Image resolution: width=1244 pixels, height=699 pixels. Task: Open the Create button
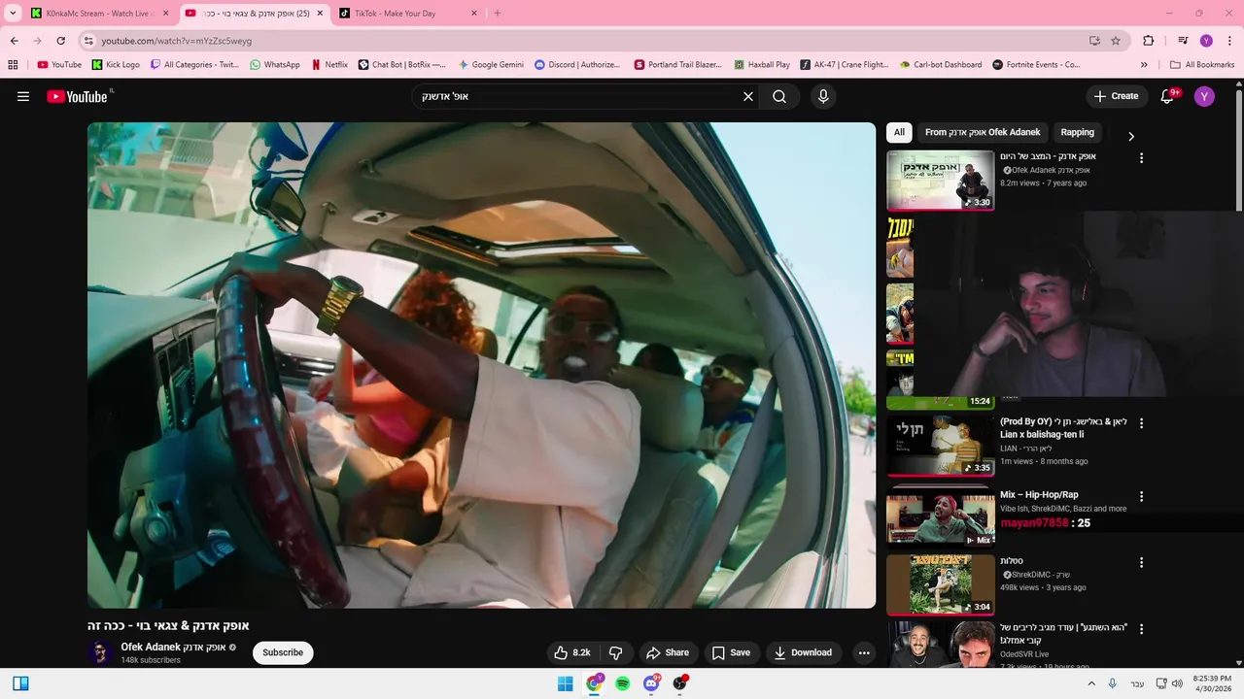pyautogui.click(x=1116, y=96)
